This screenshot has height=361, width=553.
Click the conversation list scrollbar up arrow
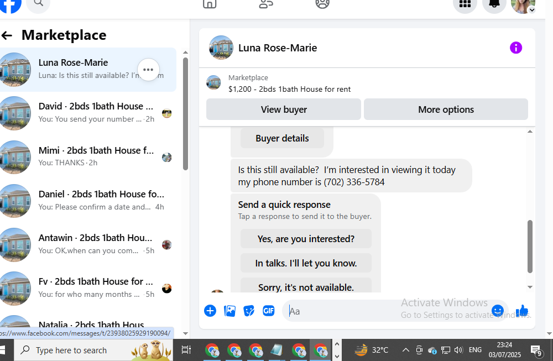coord(185,53)
